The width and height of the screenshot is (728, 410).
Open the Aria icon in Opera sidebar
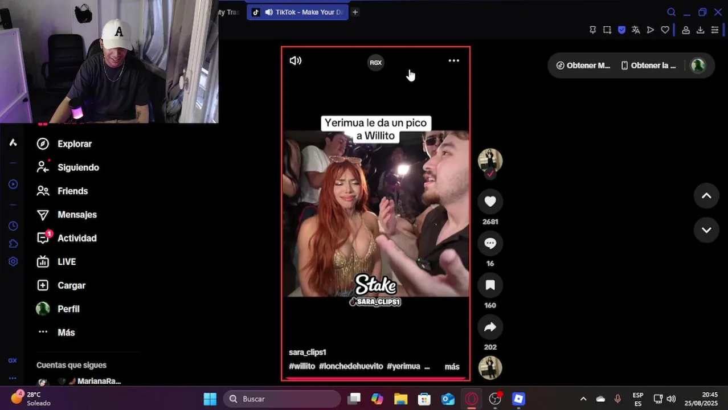[13, 142]
